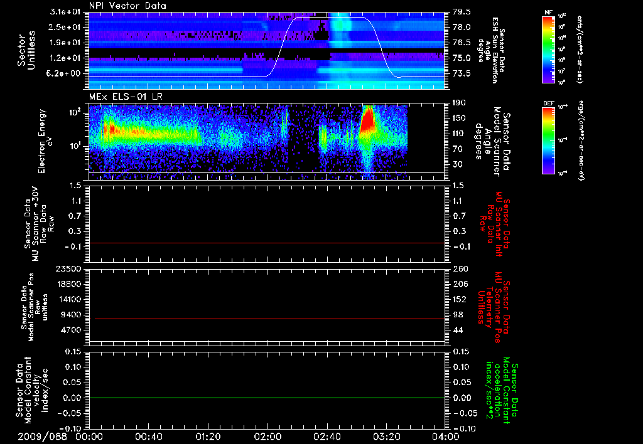Click the "Sector Unitless" axis label

(26, 50)
